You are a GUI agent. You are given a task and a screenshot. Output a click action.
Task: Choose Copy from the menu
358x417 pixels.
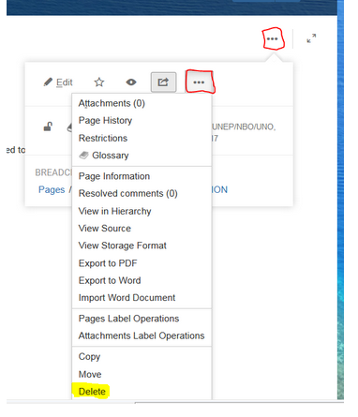(142, 357)
